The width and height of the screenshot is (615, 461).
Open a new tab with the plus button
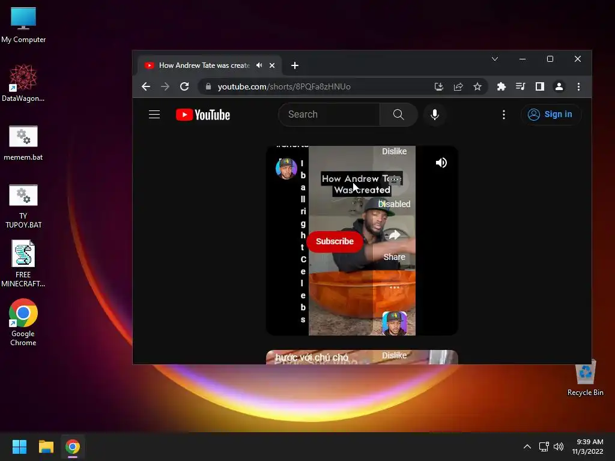[295, 65]
